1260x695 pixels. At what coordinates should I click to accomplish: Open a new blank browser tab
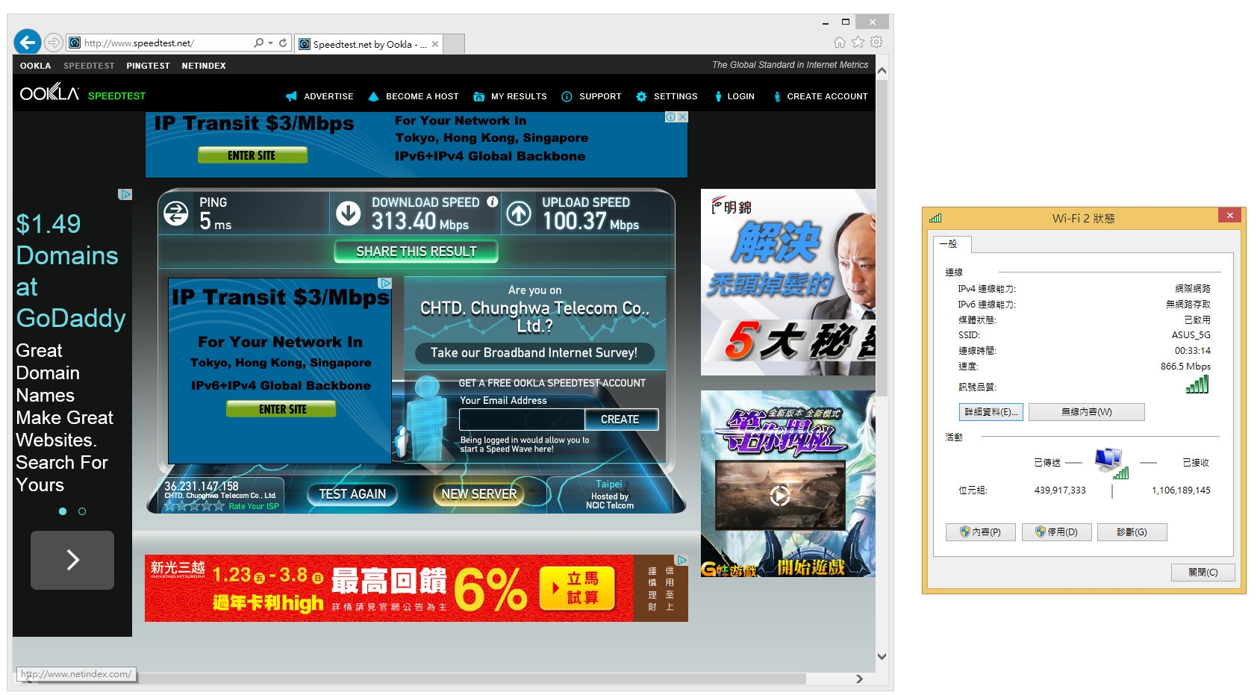[x=455, y=44]
